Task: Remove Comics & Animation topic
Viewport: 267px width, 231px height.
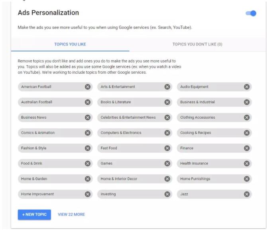Action: click(x=88, y=133)
